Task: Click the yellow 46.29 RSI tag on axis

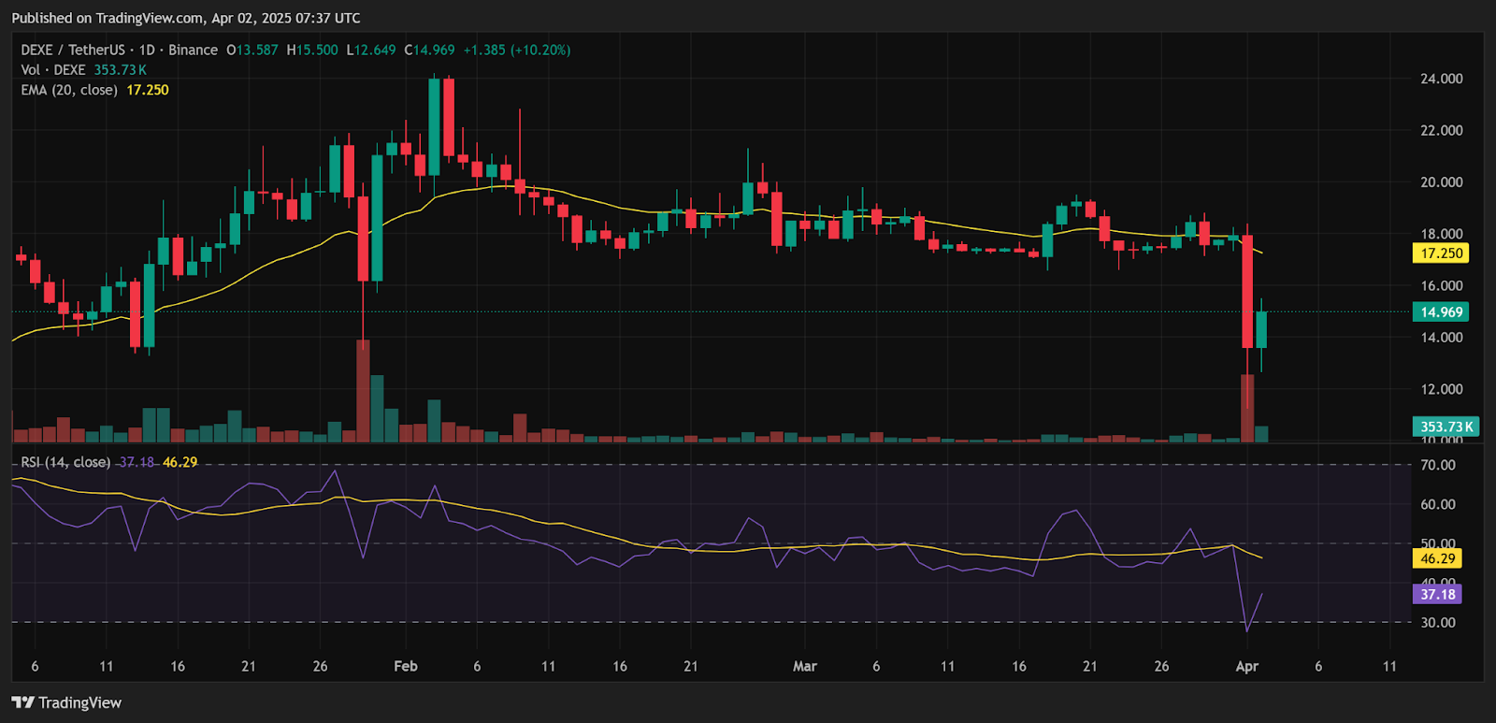Action: click(x=1437, y=558)
